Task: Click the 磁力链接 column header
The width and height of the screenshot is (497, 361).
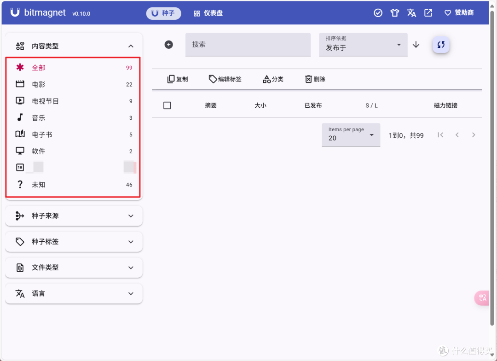Action: click(x=445, y=105)
